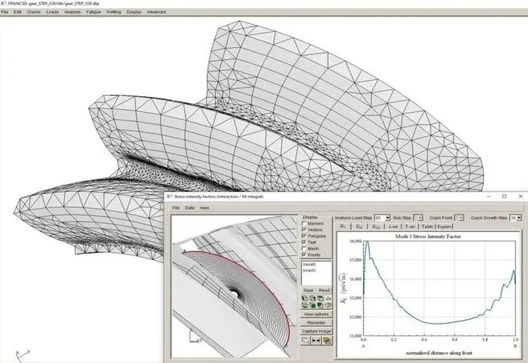The height and width of the screenshot is (363, 528).
Task: Uncheck the Fronts display checkbox
Action: pos(304,254)
